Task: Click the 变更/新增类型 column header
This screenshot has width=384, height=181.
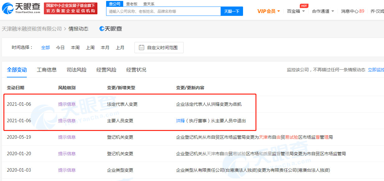Action: click(x=121, y=88)
